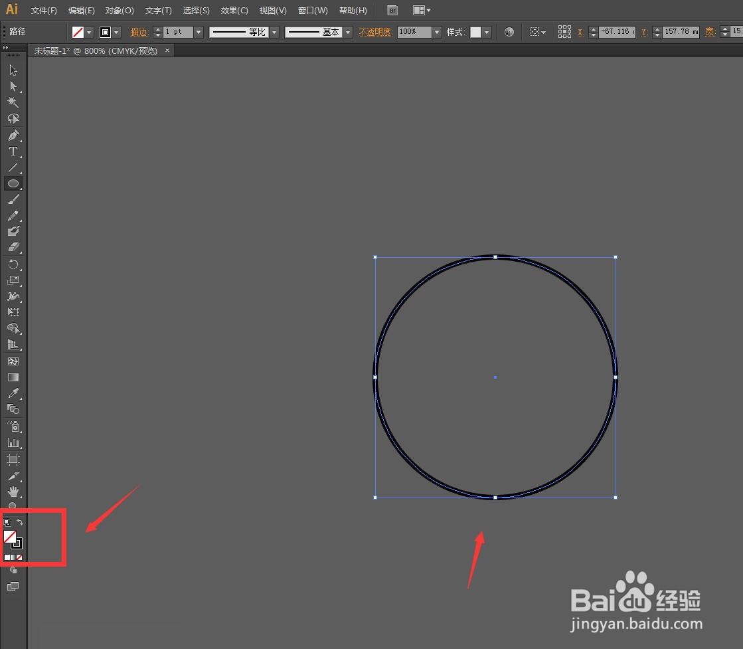Click the Y coordinate field showing 157.78
Image resolution: width=743 pixels, height=649 pixels.
[681, 32]
